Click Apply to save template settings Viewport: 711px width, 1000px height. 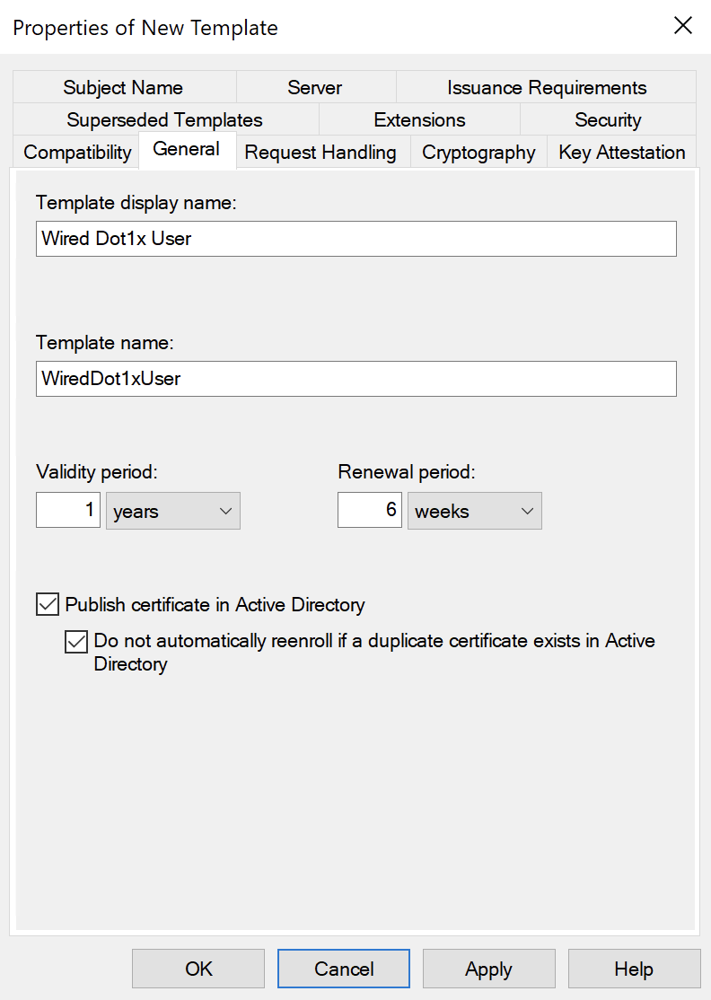click(488, 969)
